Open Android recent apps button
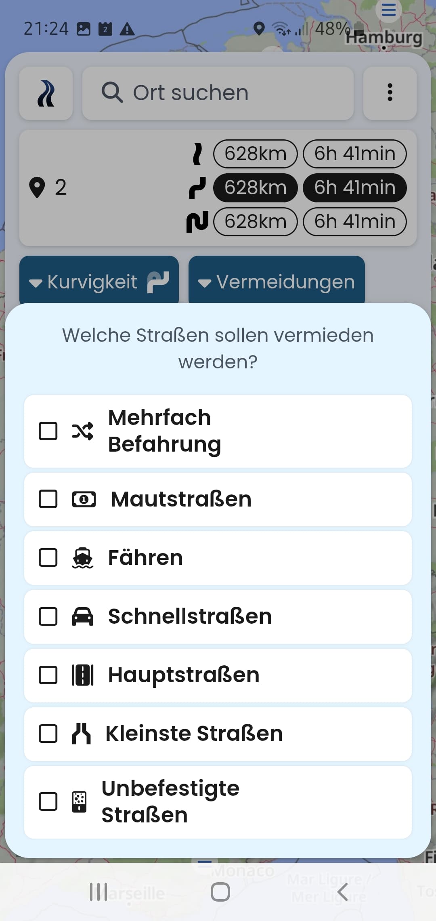Image resolution: width=436 pixels, height=921 pixels. (x=99, y=892)
